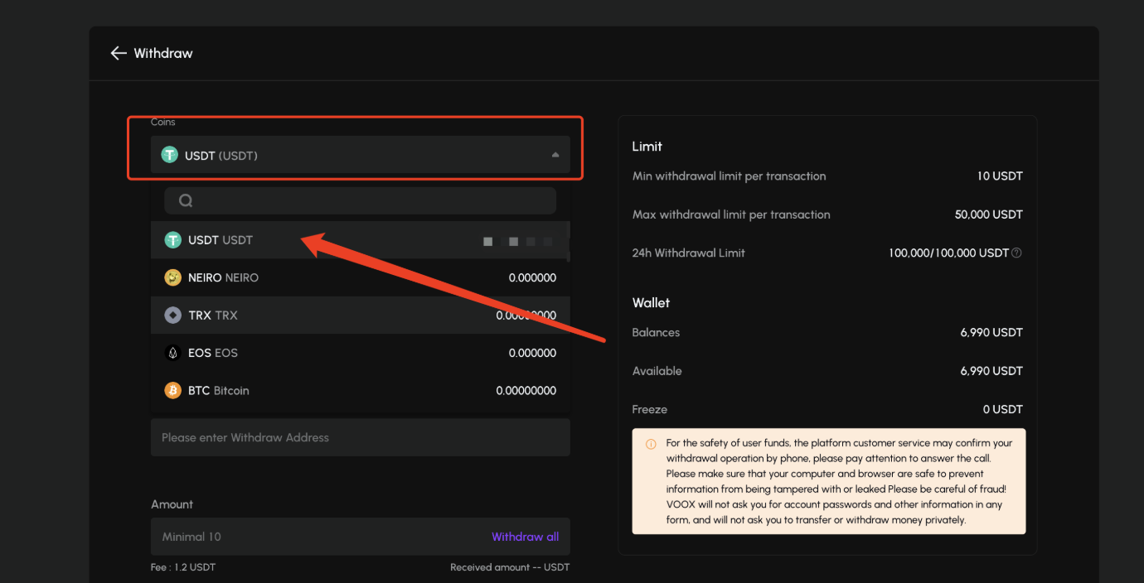Collapse the Coins dropdown caret
The height and width of the screenshot is (583, 1144).
tap(555, 155)
